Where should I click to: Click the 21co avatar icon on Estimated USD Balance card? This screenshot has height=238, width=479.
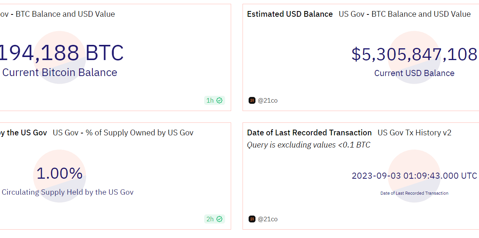(x=252, y=100)
